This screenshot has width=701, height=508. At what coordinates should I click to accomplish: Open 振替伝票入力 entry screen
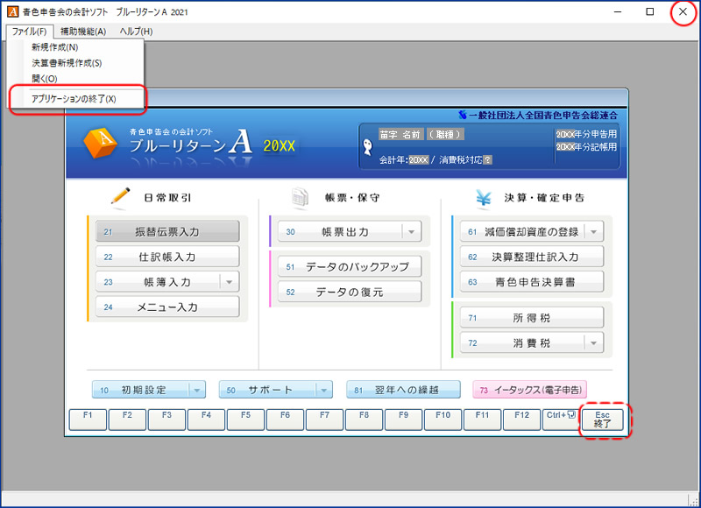tap(166, 232)
